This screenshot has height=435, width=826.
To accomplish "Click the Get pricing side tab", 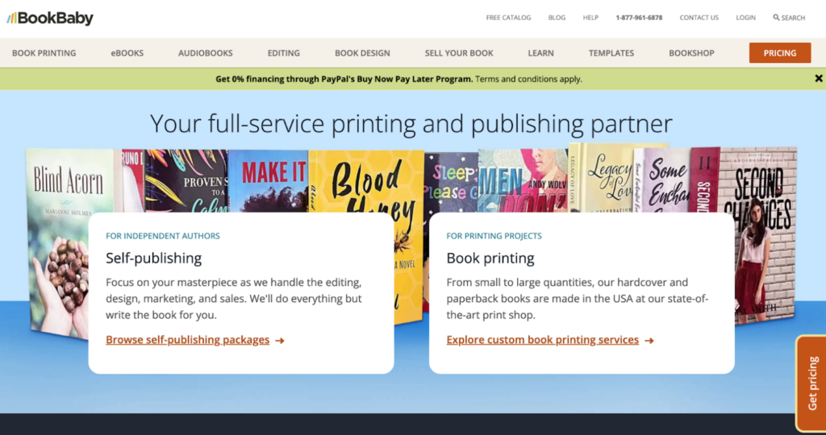I will point(811,383).
